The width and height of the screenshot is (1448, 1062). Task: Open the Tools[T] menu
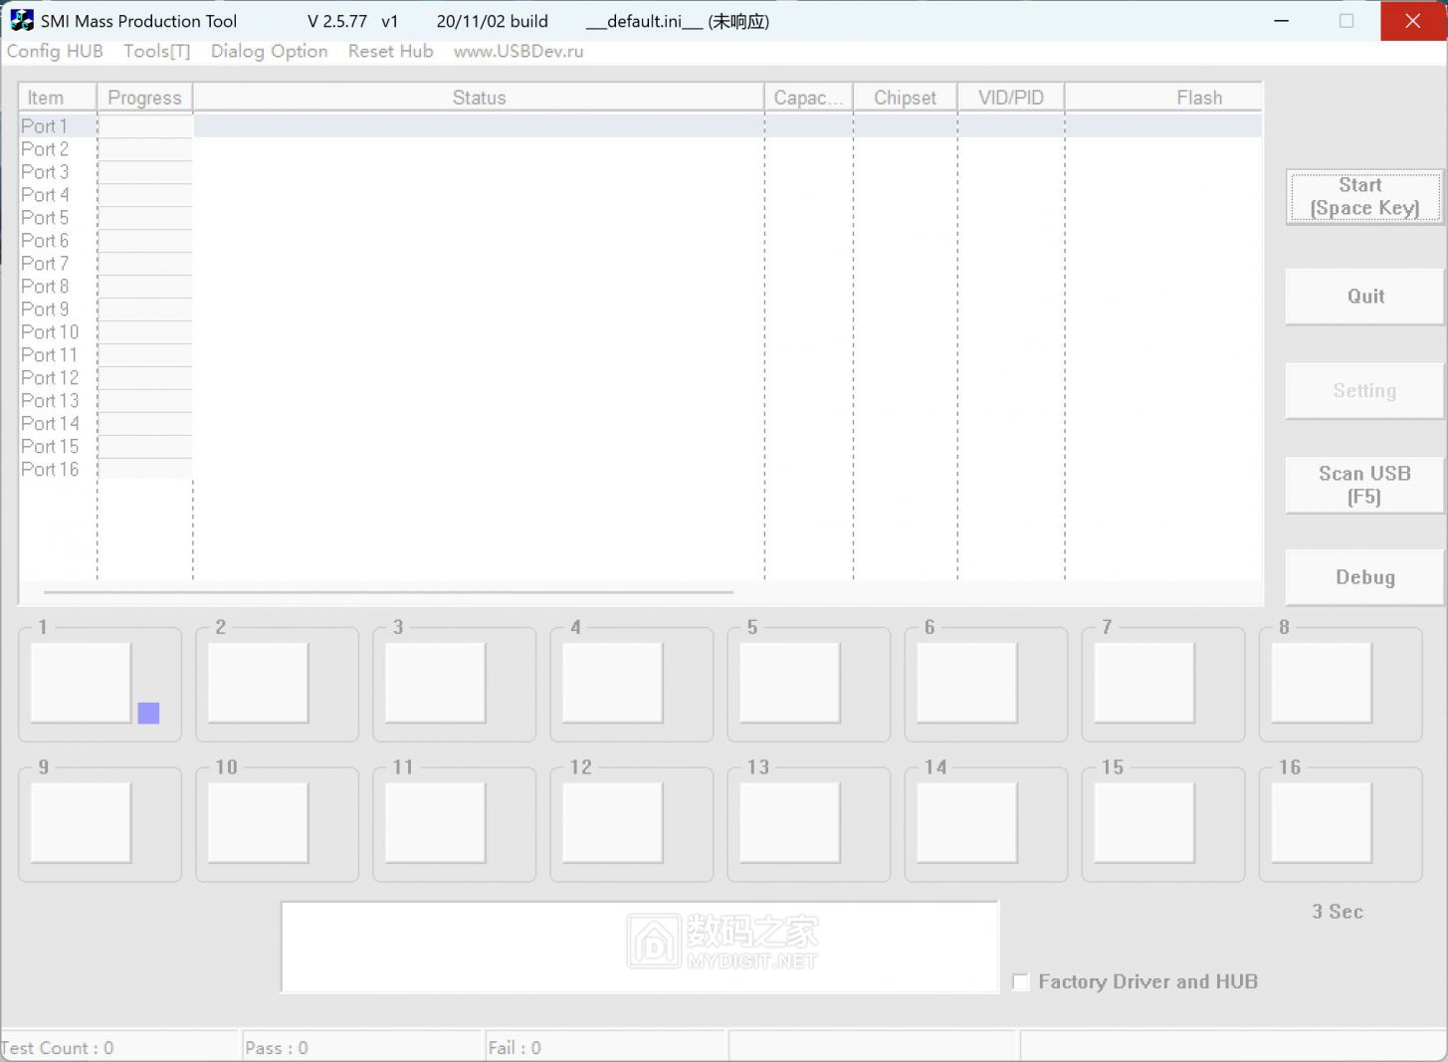coord(156,52)
